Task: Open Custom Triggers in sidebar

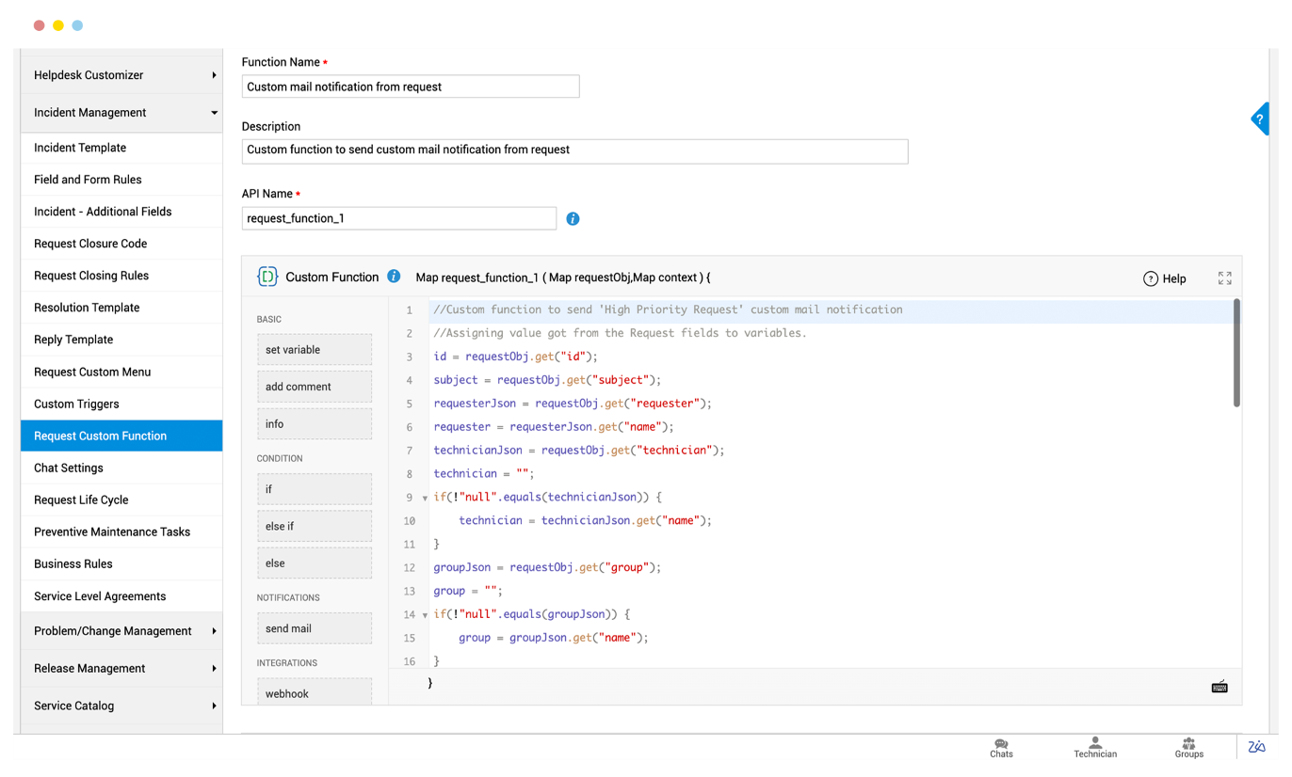Action: [x=76, y=404]
